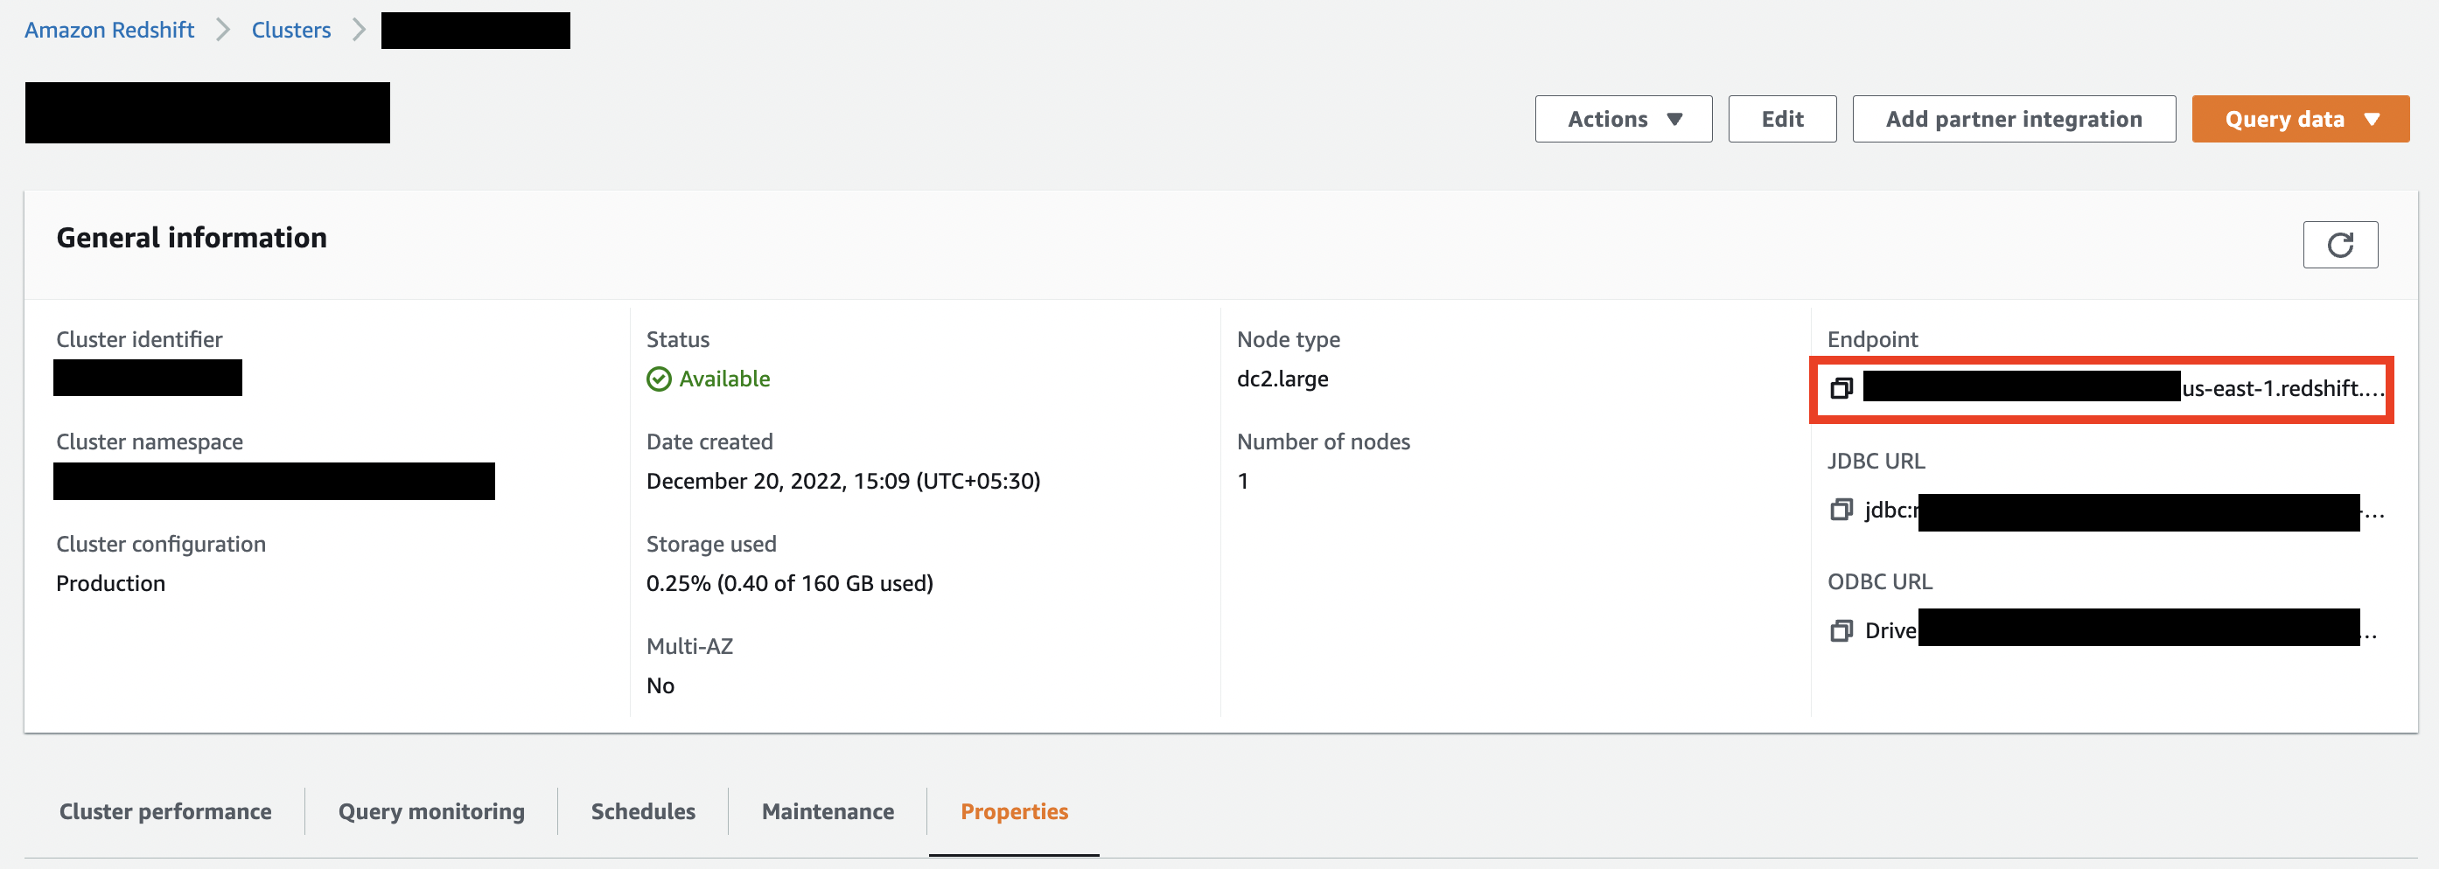Refresh the General information panel
Viewport: 2439px width, 869px height.
pyautogui.click(x=2339, y=245)
